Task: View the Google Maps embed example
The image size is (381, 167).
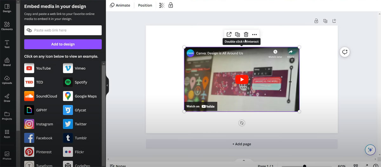Action: [x=80, y=96]
